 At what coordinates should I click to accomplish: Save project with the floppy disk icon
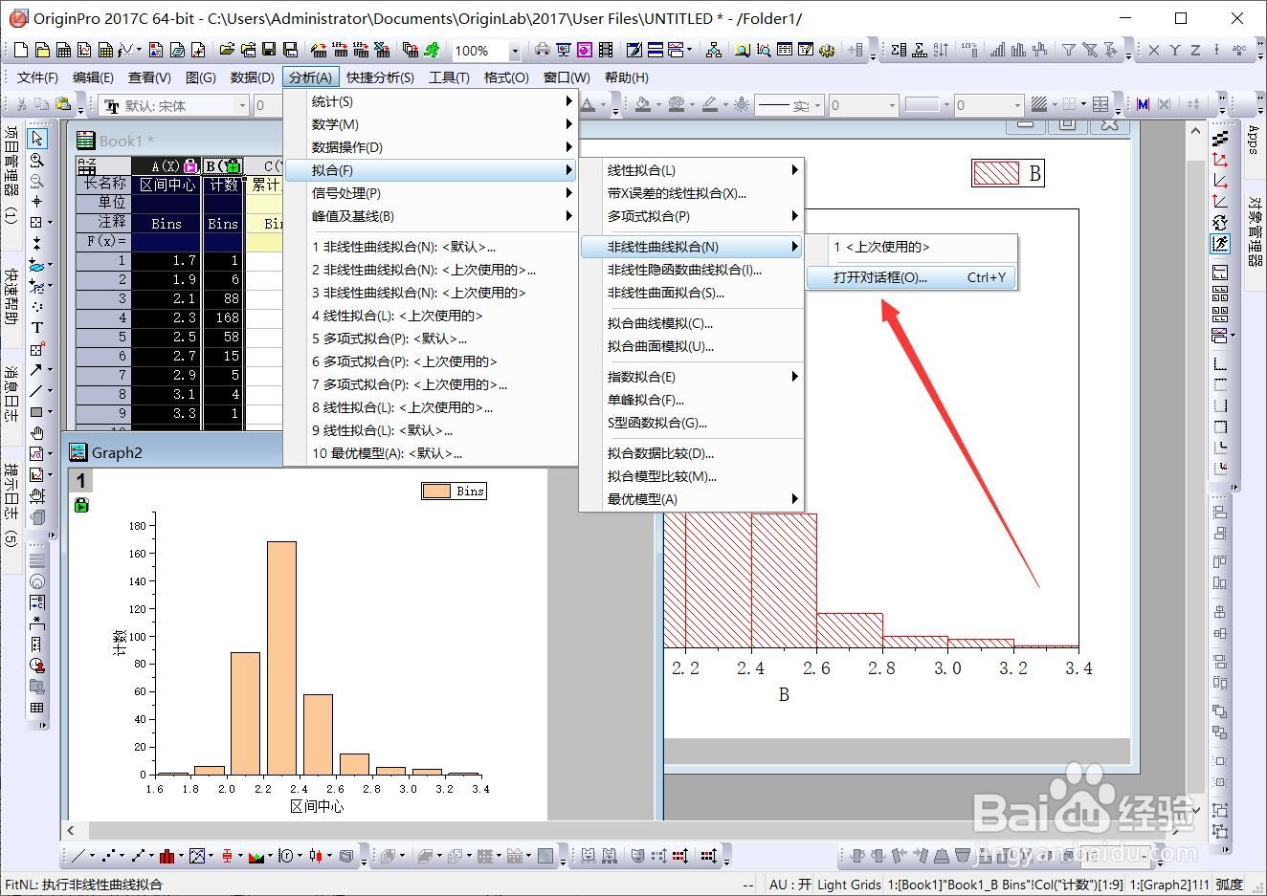point(269,51)
